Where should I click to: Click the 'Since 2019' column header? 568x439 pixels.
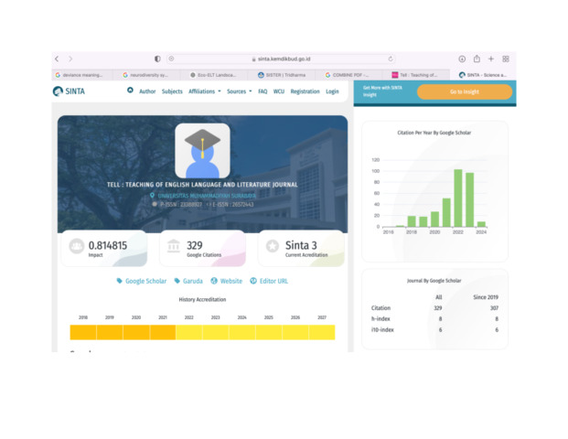coord(486,297)
